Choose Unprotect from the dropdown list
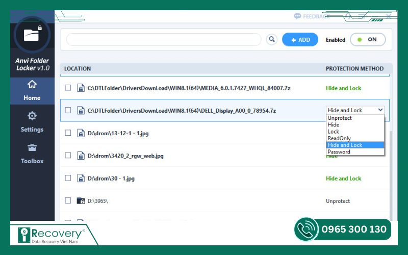This screenshot has width=408, height=255. 355,118
